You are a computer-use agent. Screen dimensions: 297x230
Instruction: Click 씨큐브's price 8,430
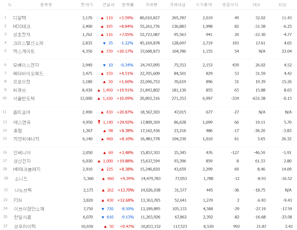[87, 90]
